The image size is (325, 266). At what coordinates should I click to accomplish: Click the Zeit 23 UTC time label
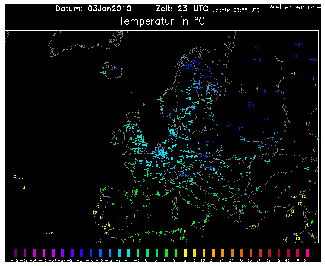pos(181,9)
